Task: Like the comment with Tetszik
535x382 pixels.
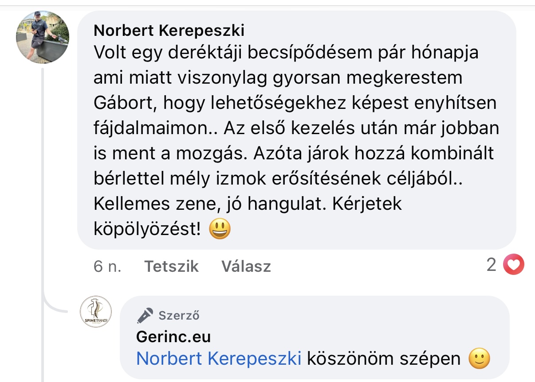Action: 171,266
